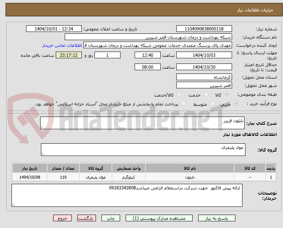283x228 pixels.
Task: Click the بازگشت back button
Action: (x=86, y=218)
